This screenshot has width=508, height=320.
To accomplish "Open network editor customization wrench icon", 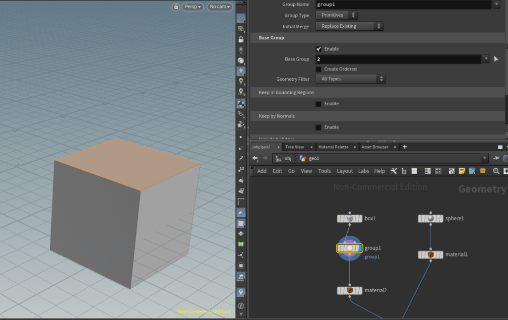I will (393, 171).
